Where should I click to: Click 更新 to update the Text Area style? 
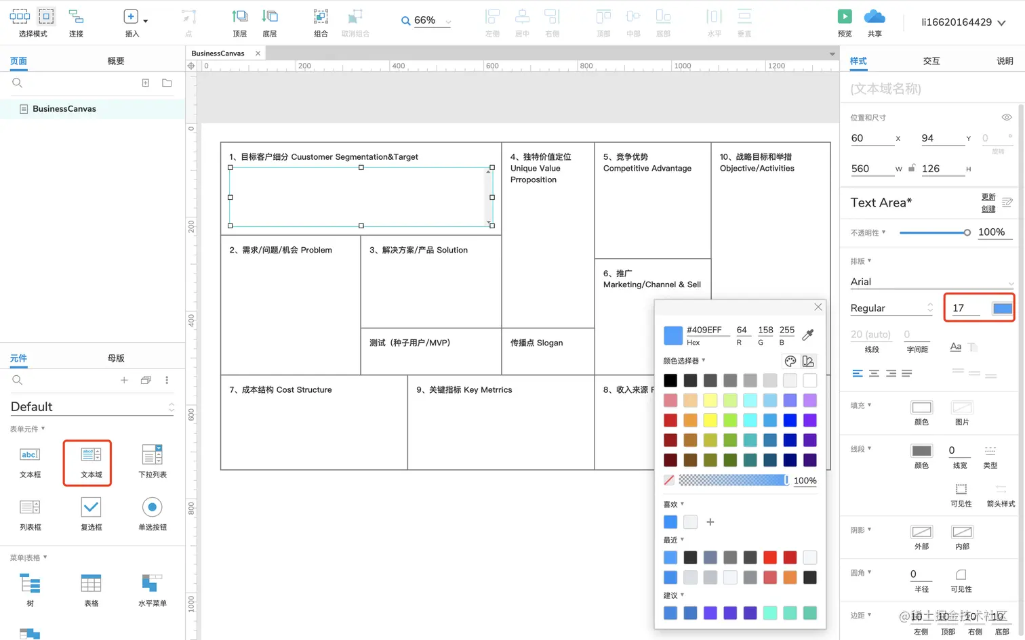988,196
